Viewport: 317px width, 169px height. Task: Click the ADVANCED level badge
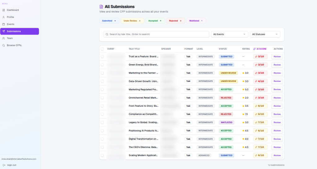click(x=204, y=155)
